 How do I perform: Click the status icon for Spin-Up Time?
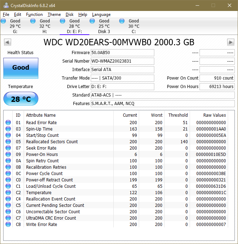coord(8,129)
